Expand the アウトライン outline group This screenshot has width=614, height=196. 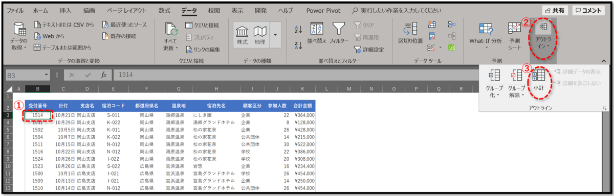[x=543, y=35]
